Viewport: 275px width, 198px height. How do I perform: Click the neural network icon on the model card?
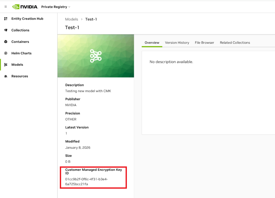point(96,56)
